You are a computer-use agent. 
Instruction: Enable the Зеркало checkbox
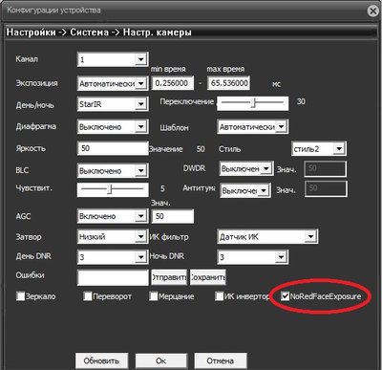[20, 296]
